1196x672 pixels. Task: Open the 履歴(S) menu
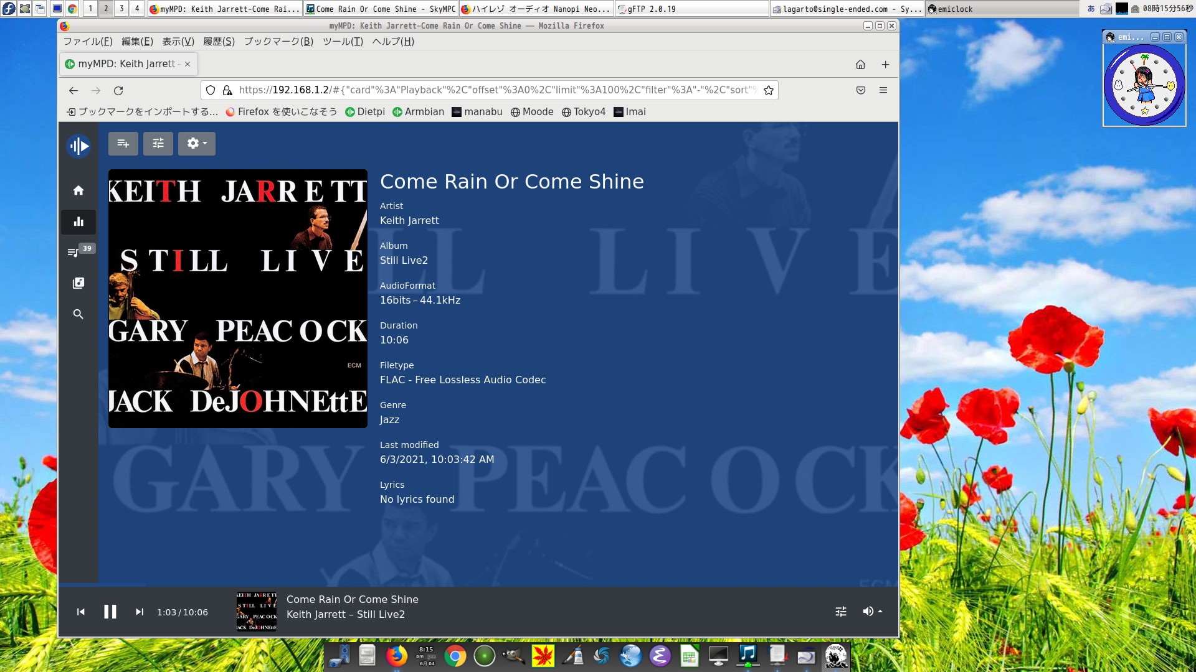219,42
